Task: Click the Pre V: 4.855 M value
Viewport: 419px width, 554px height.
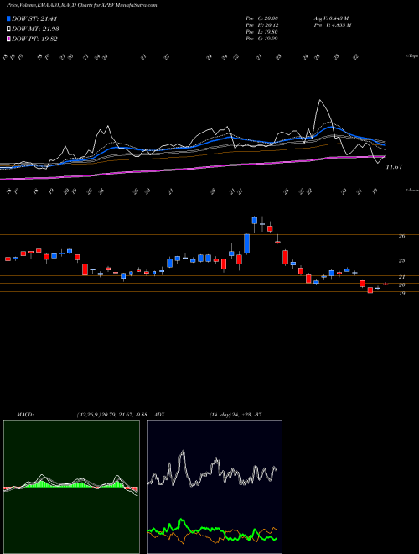Action: point(332,25)
